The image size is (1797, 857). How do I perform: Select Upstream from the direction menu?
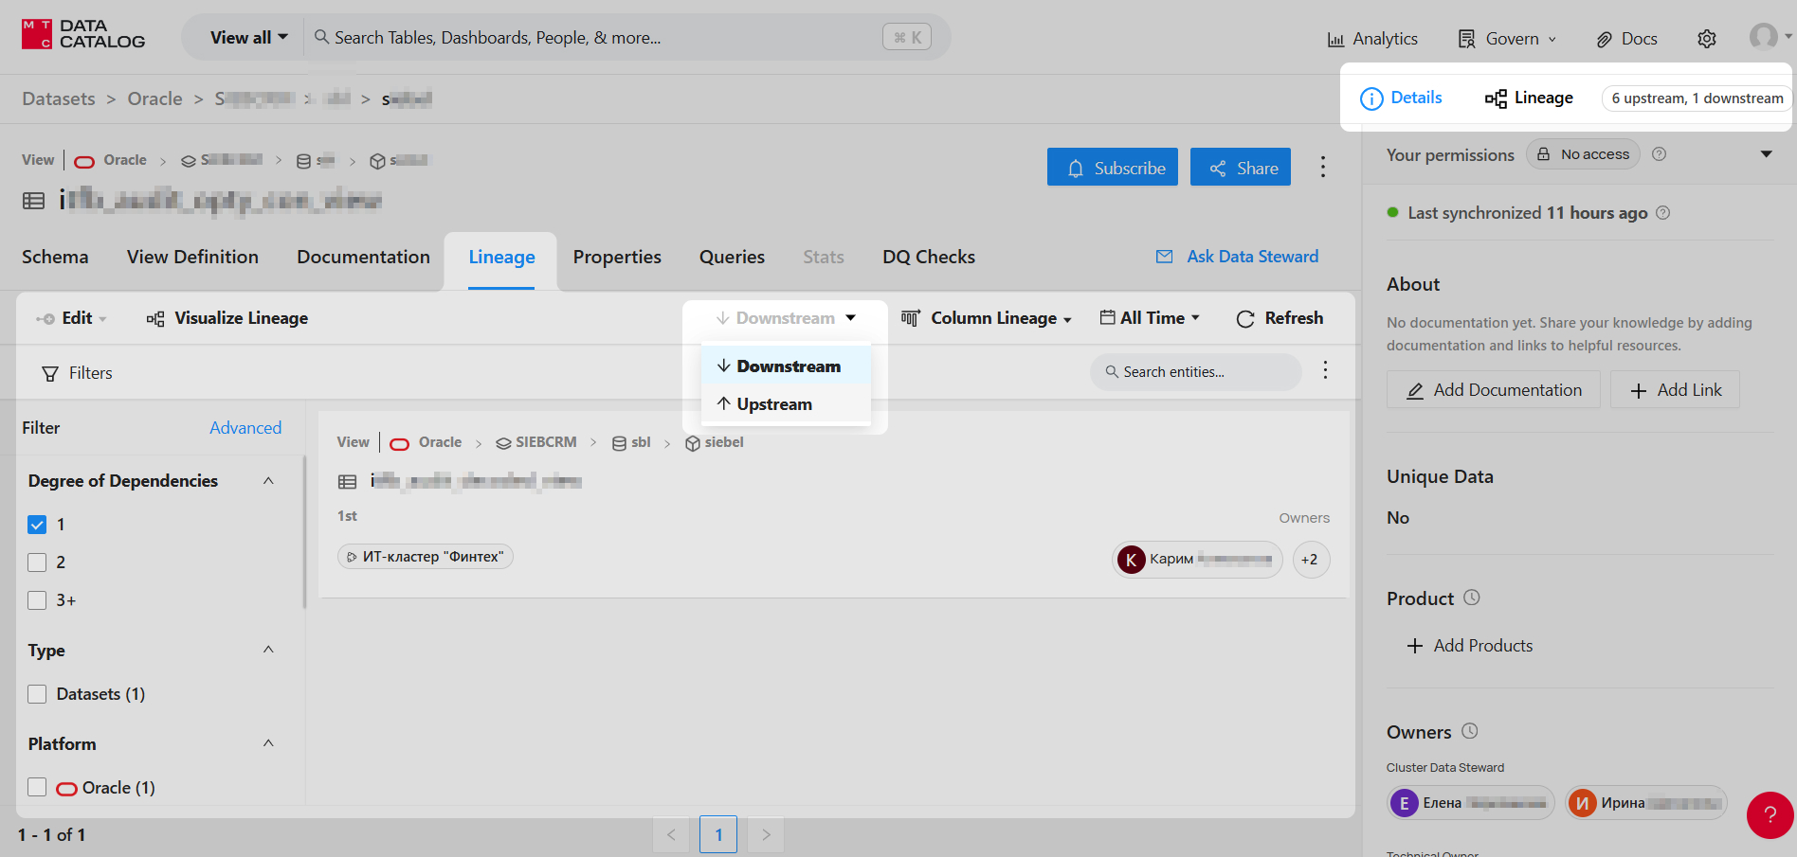pyautogui.click(x=773, y=404)
